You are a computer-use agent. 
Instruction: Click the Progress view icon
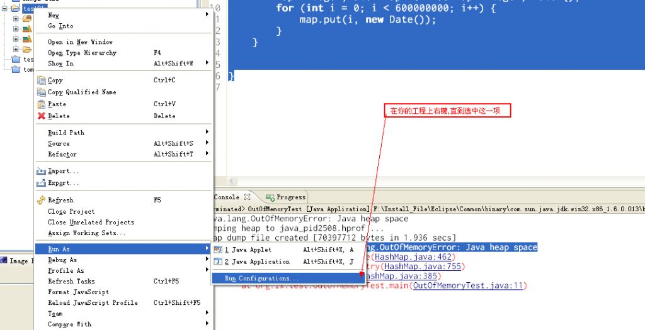[x=270, y=197]
